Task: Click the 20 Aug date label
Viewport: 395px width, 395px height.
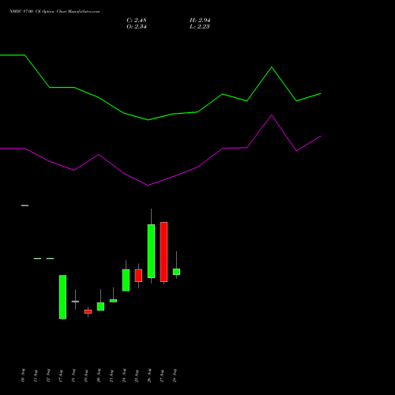Action: pos(99,375)
